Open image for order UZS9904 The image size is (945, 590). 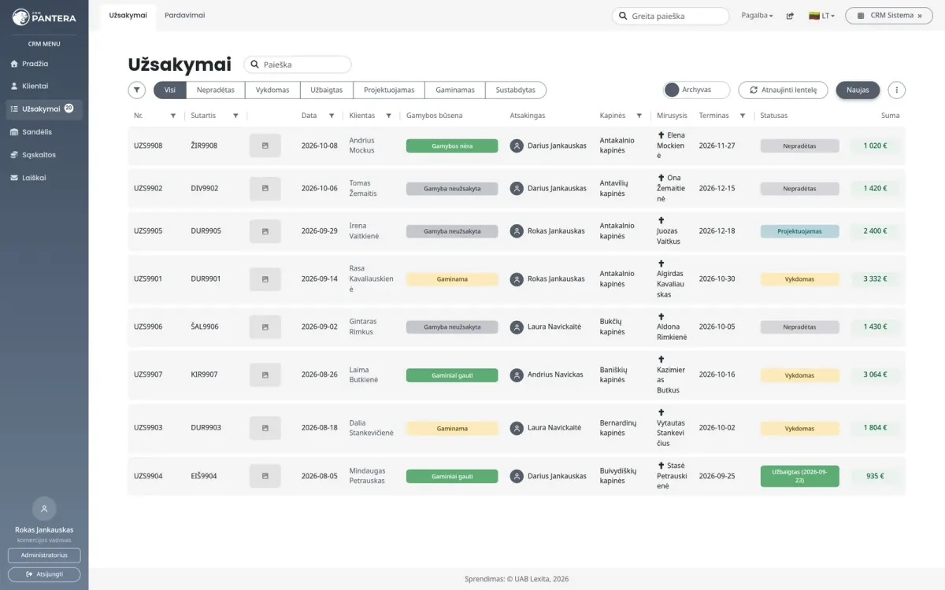pyautogui.click(x=265, y=476)
